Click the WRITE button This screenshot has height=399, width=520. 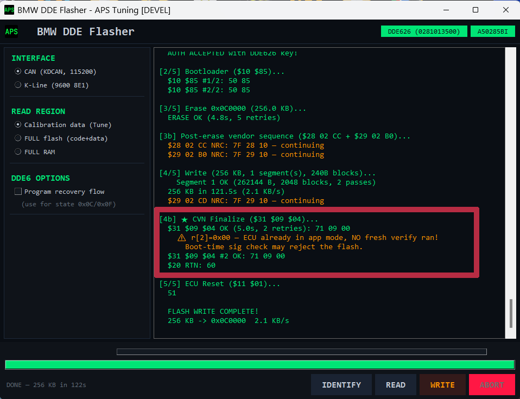[x=442, y=385]
